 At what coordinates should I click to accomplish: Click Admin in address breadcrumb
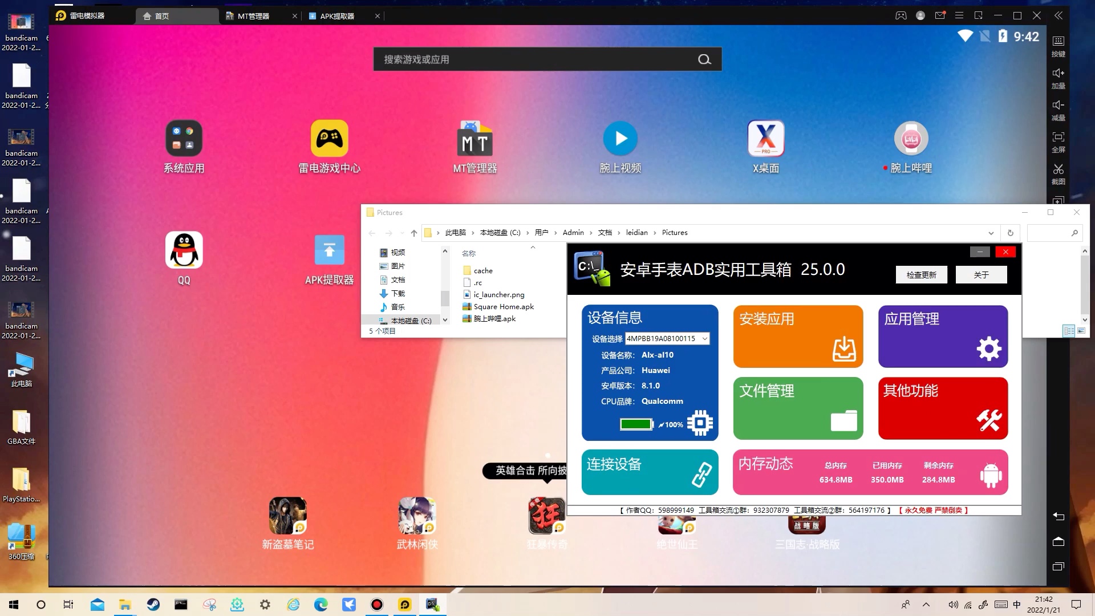573,233
